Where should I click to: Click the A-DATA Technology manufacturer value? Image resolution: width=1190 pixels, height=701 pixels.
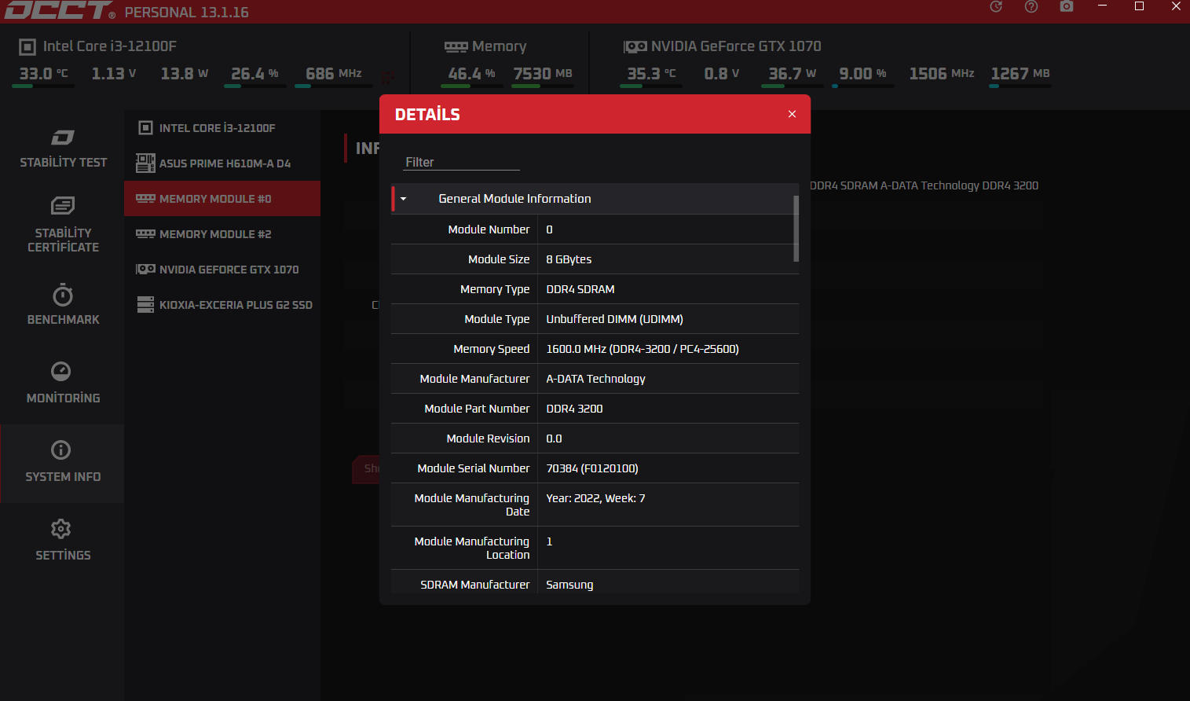coord(595,379)
